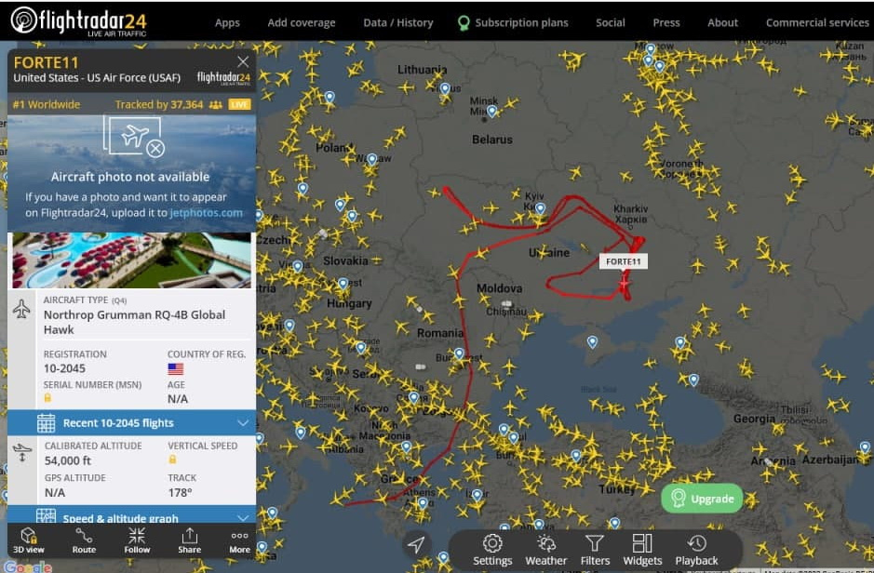Click the Google map attribution logo
Viewport: 874px width, 573px height.
click(x=28, y=567)
